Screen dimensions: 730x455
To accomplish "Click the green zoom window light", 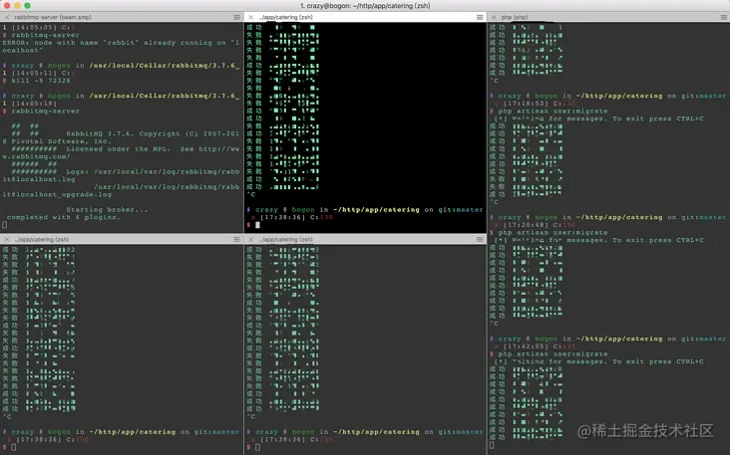I will point(28,6).
